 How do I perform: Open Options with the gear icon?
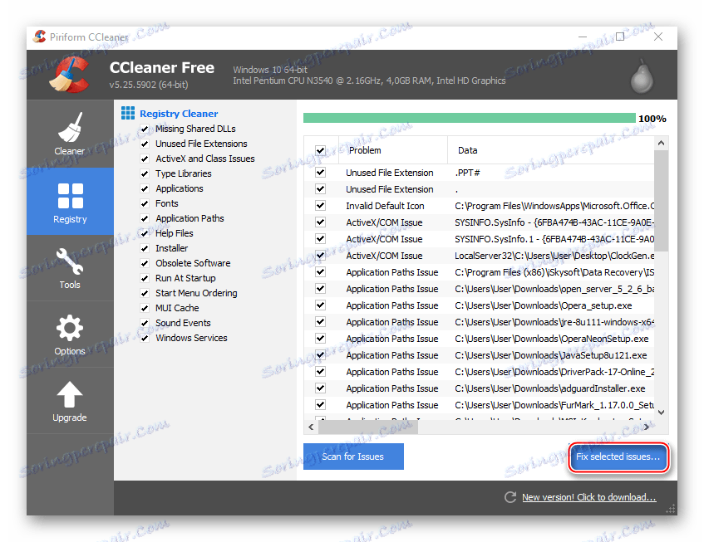click(70, 334)
